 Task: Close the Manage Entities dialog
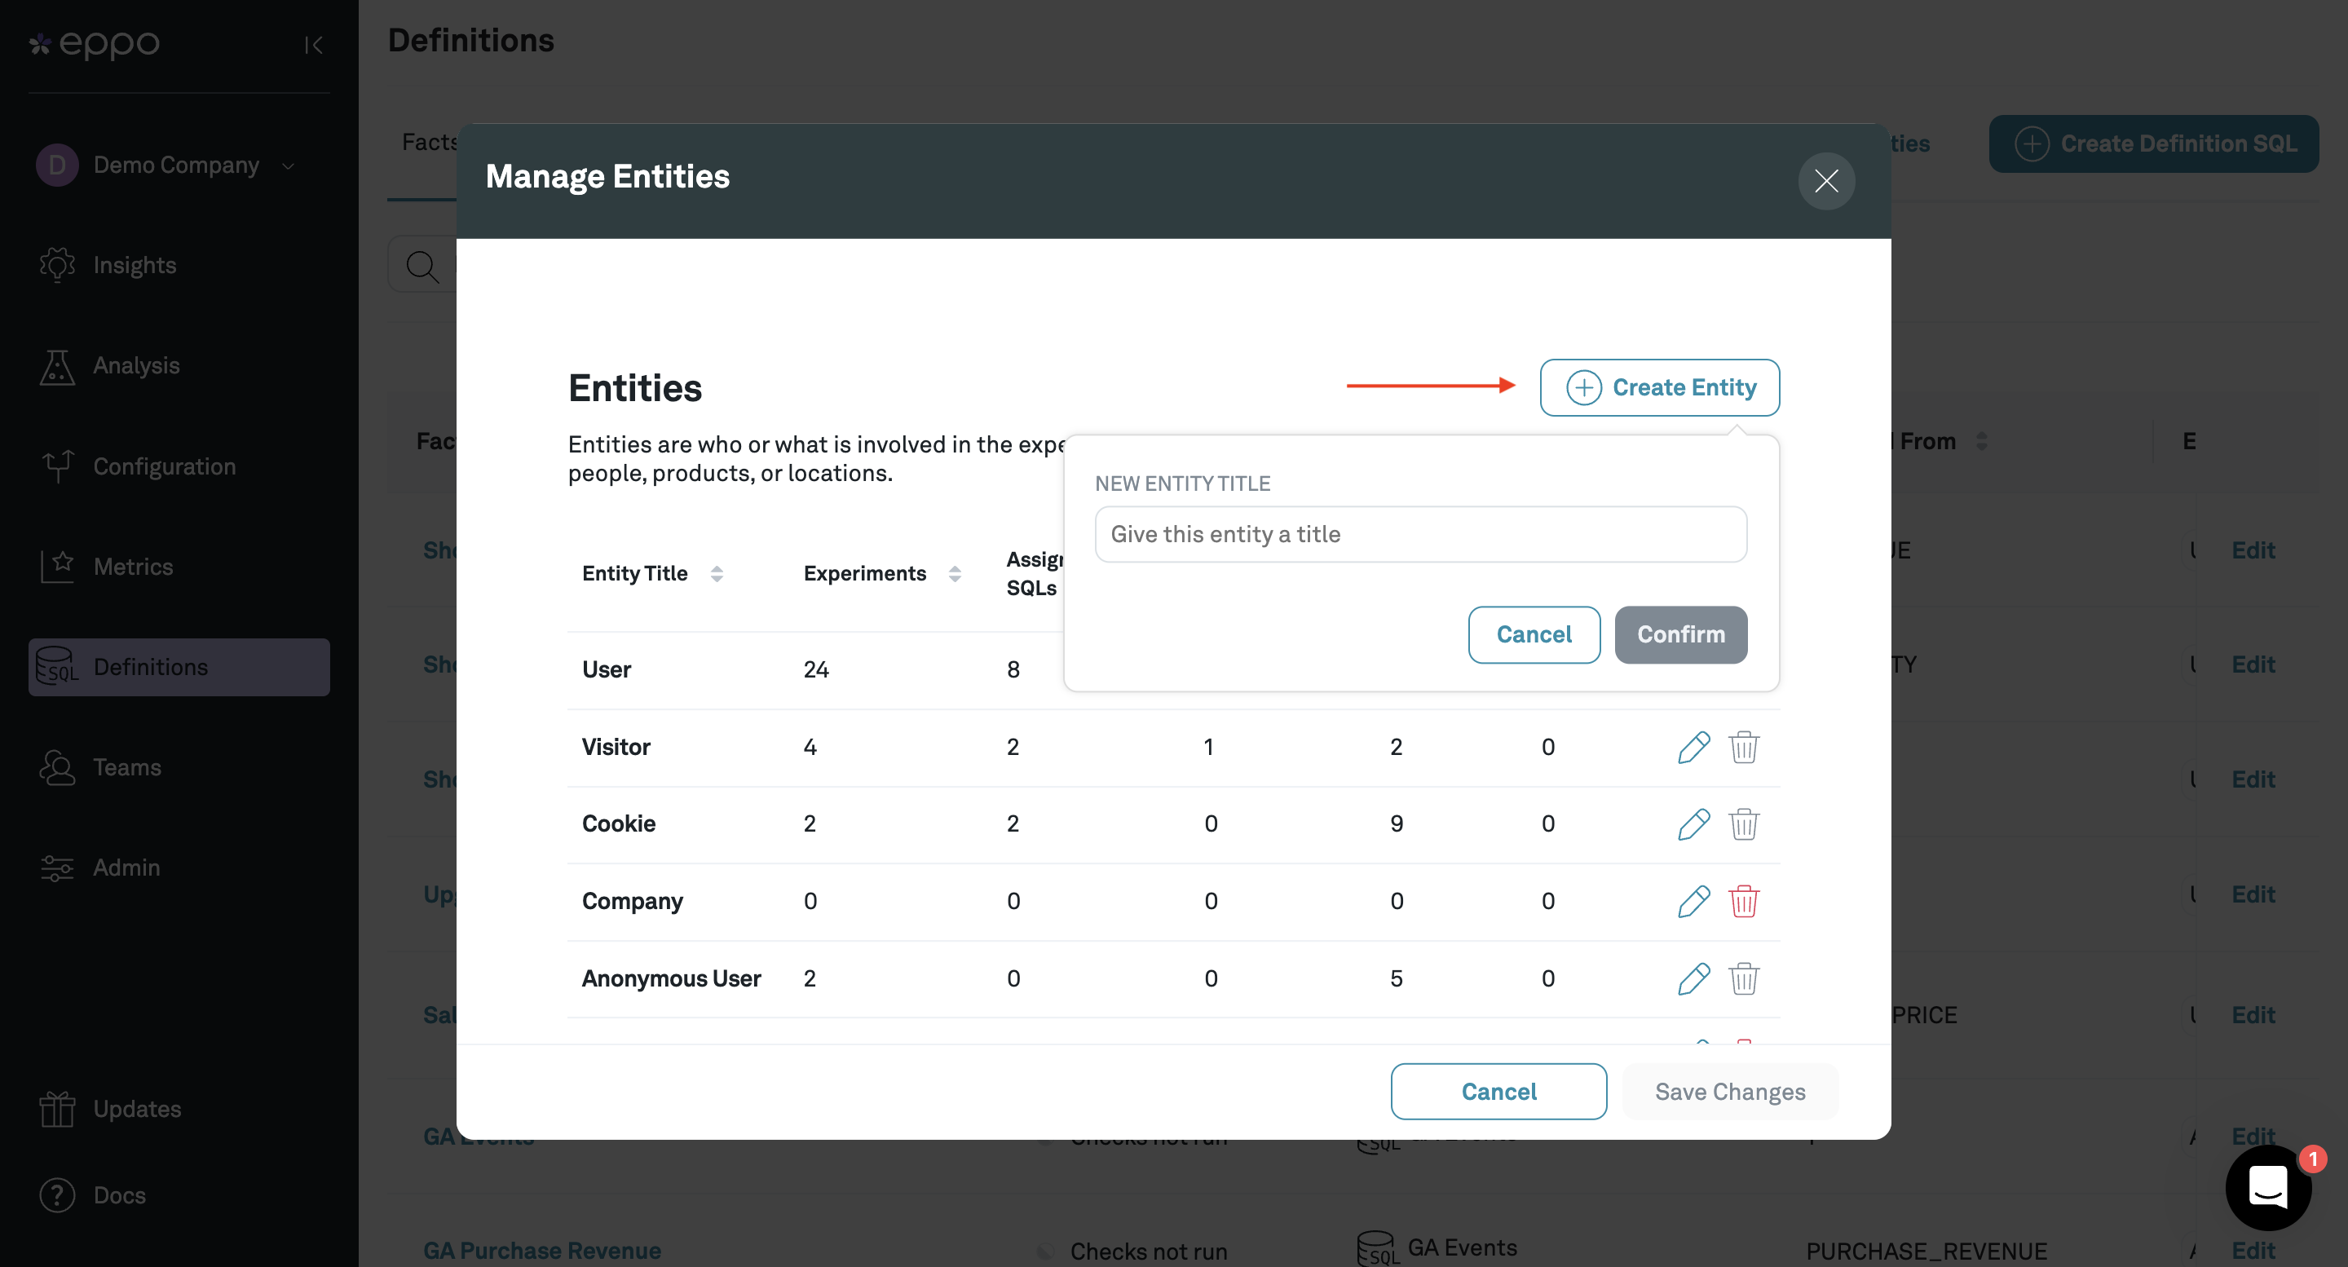tap(1825, 180)
